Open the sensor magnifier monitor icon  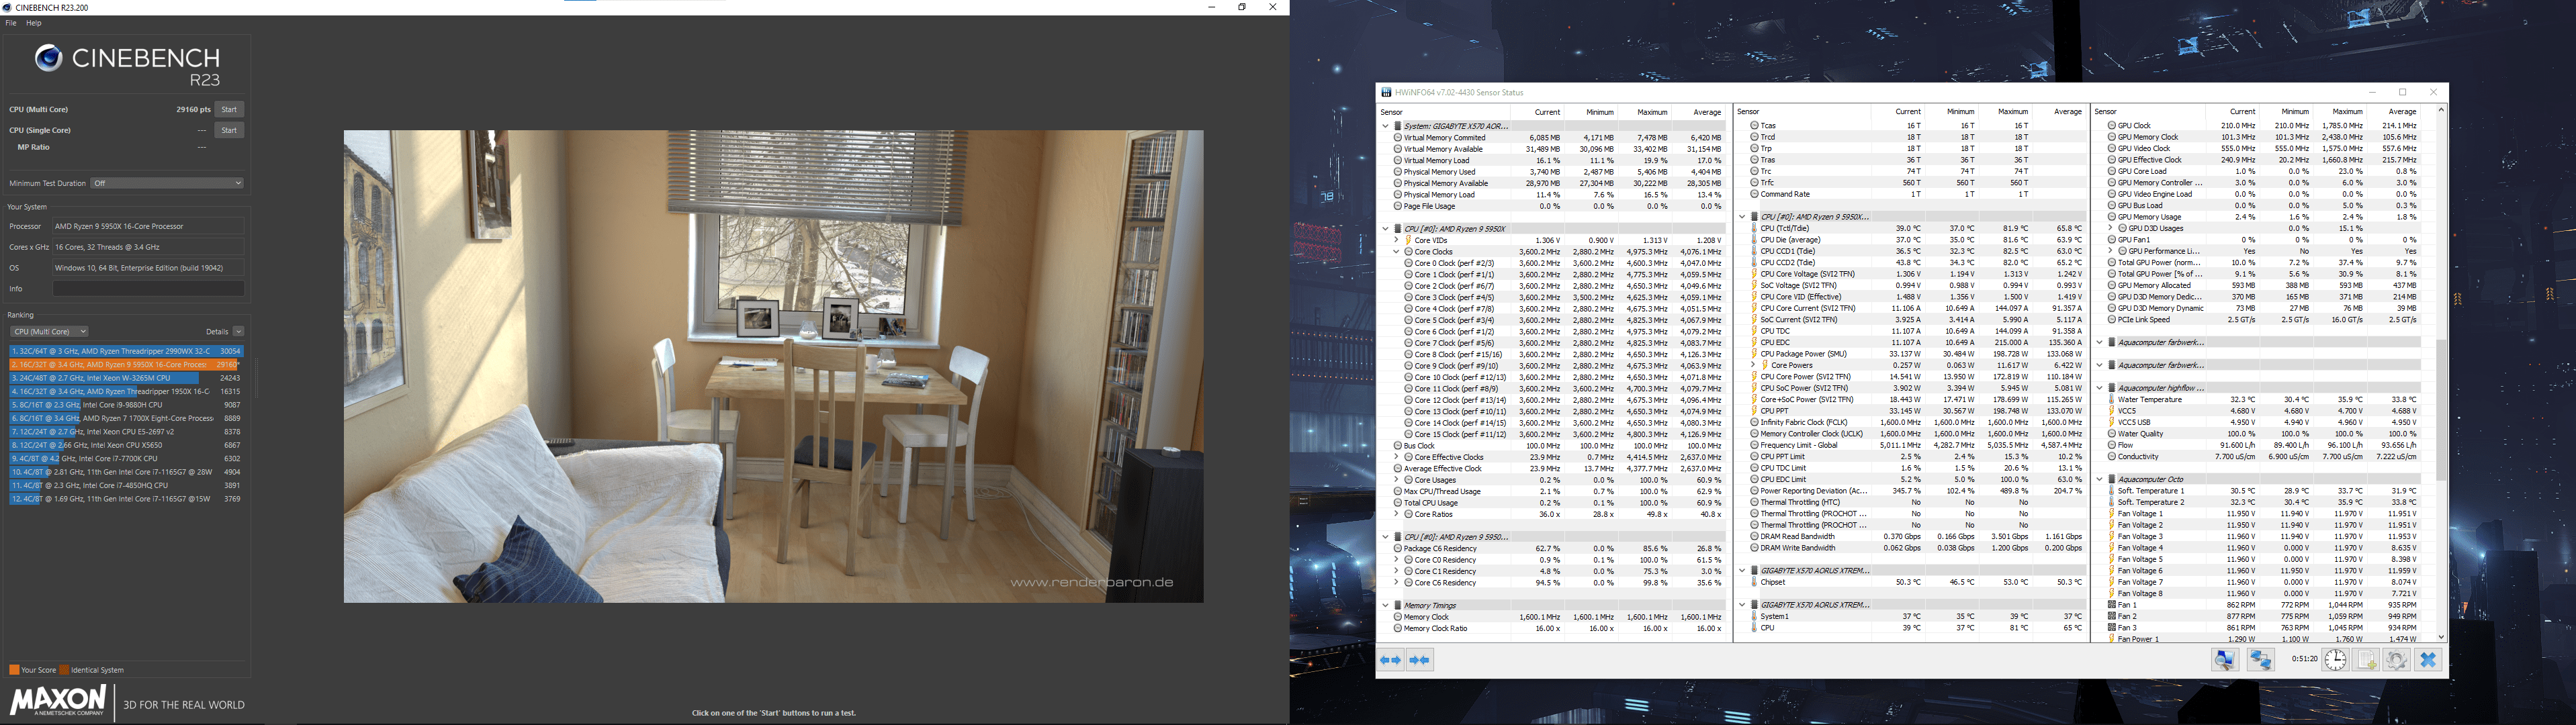pos(2225,660)
